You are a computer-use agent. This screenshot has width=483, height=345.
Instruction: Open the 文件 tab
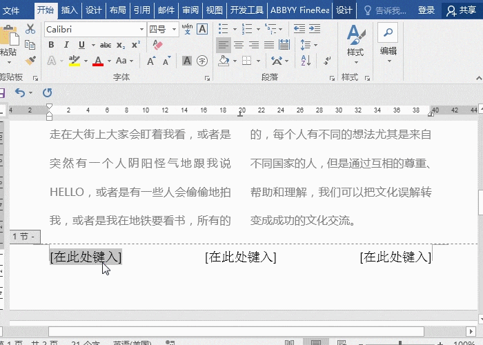pyautogui.click(x=11, y=10)
